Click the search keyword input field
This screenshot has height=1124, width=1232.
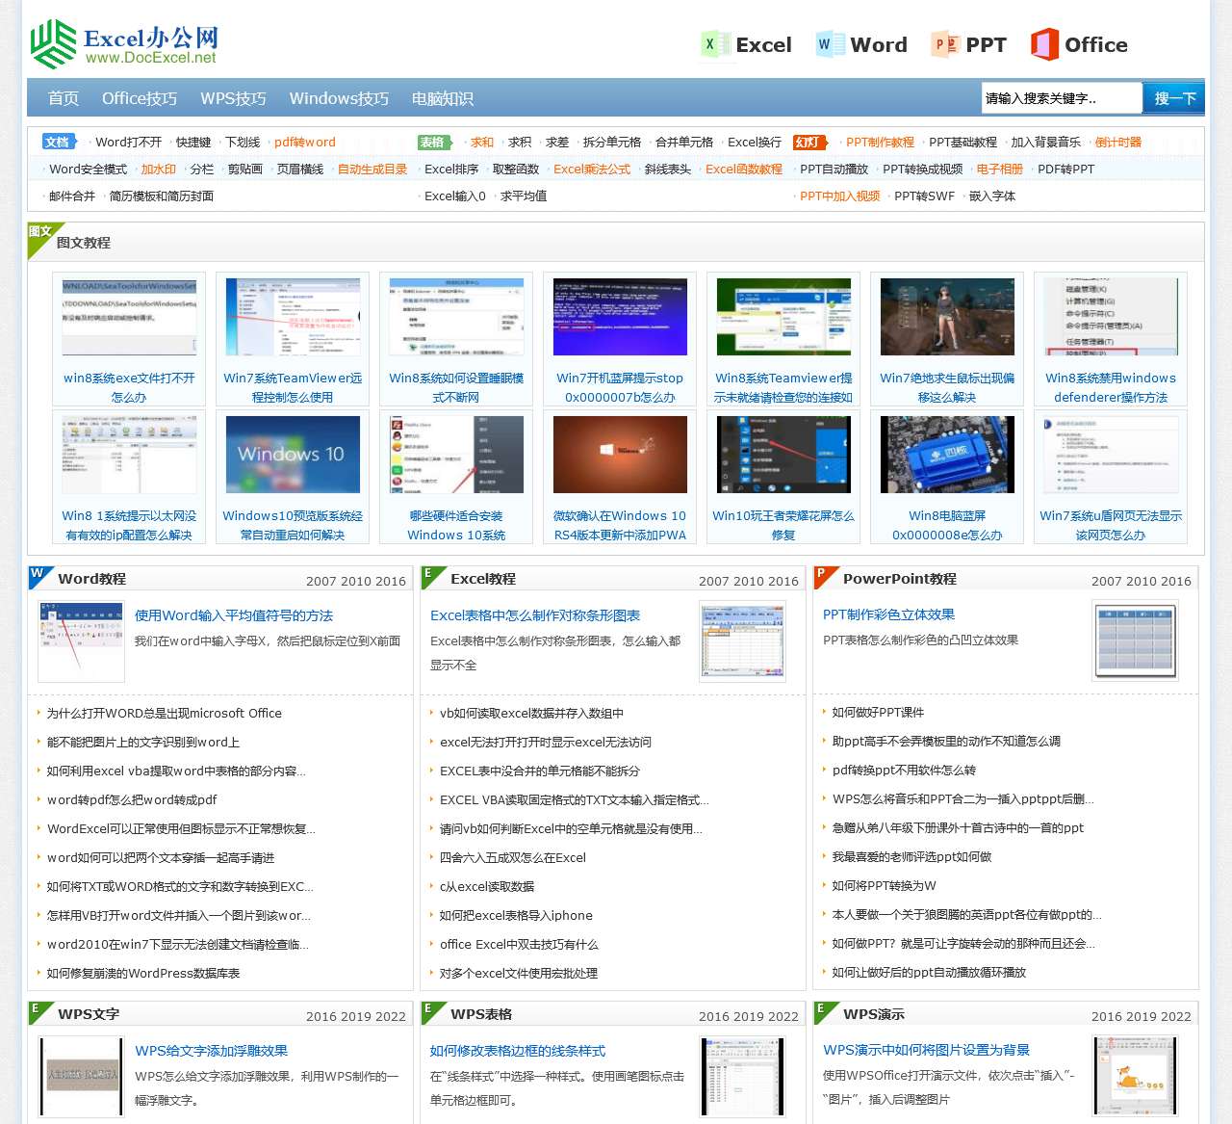tap(1062, 98)
